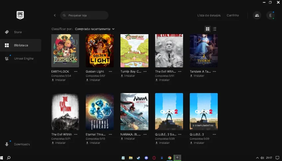Screen dimensions: 282x161
Task: Open NARAKA cover thumbnail
Action: (134, 112)
